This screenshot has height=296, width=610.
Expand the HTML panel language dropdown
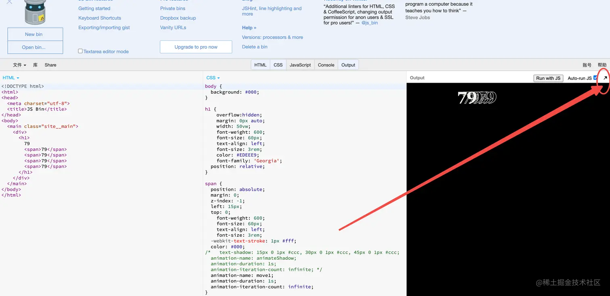point(11,78)
